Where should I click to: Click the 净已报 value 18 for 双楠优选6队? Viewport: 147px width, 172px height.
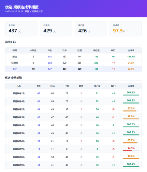pos(97,141)
